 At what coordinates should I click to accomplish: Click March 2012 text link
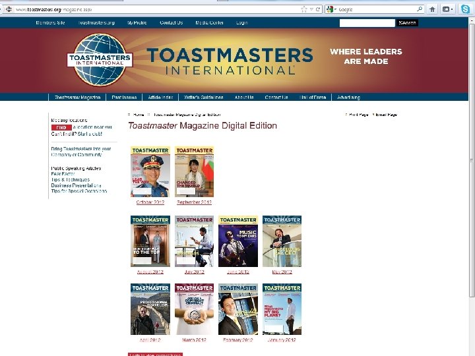pos(194,340)
